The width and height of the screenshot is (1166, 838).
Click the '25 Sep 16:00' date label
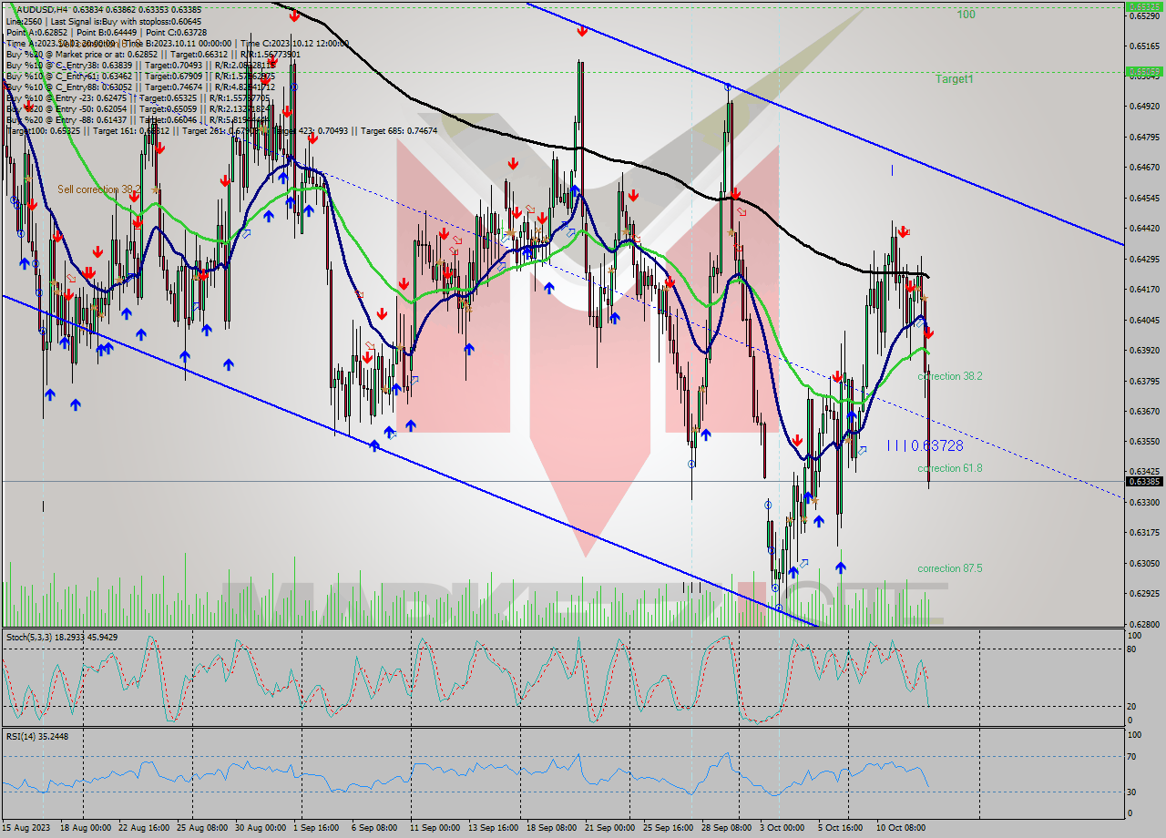(668, 828)
